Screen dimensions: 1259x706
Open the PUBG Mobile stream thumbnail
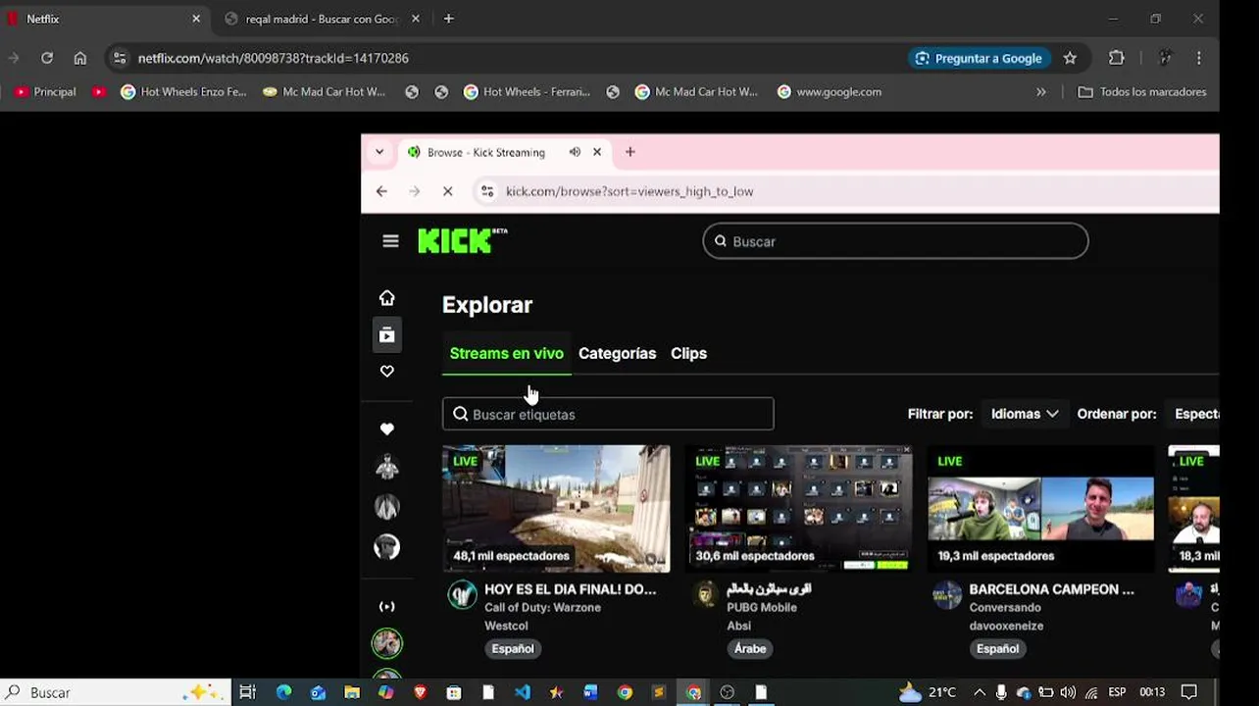799,509
